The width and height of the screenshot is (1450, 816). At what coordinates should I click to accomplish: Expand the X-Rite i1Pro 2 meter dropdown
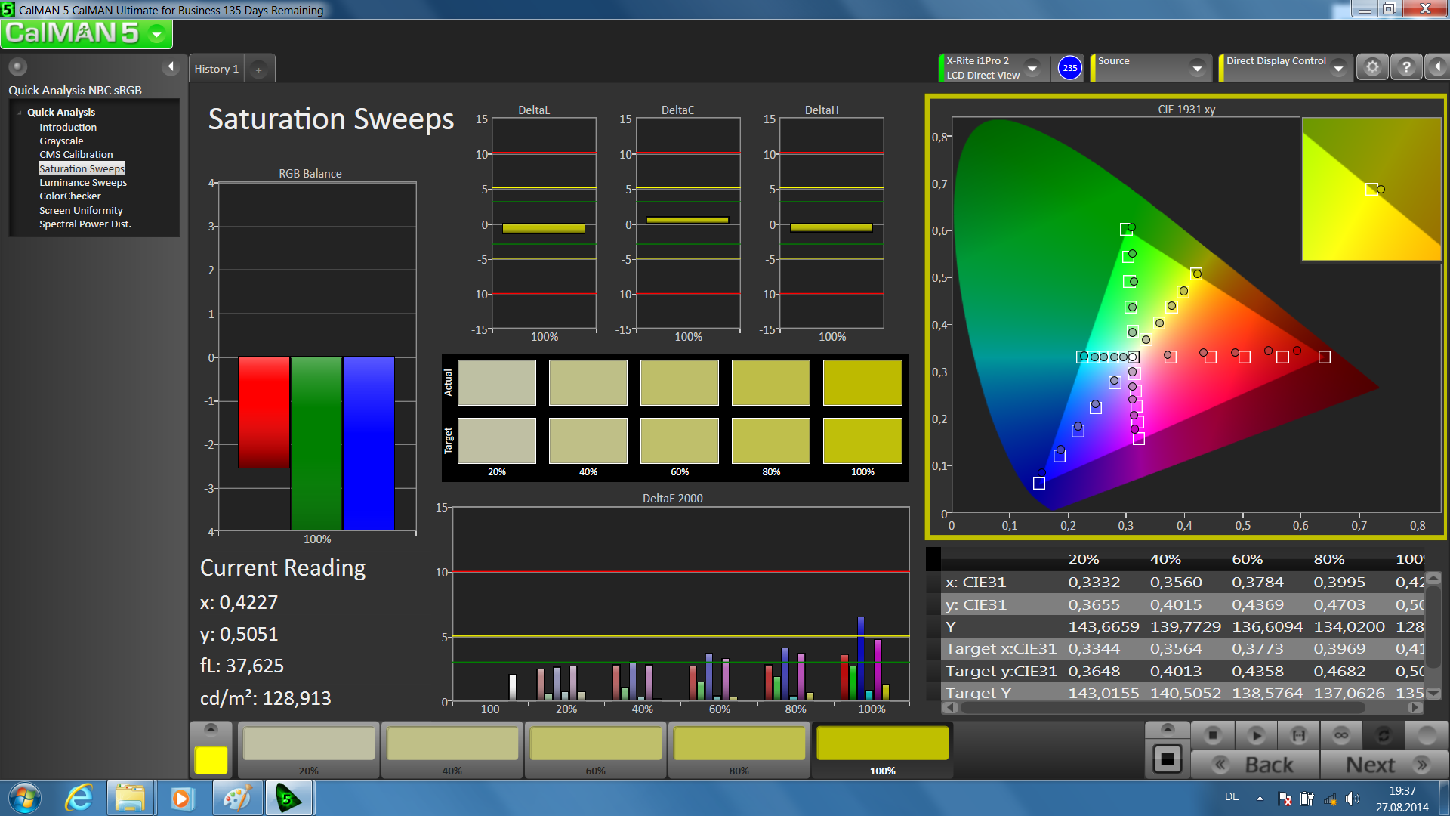pyautogui.click(x=1032, y=68)
